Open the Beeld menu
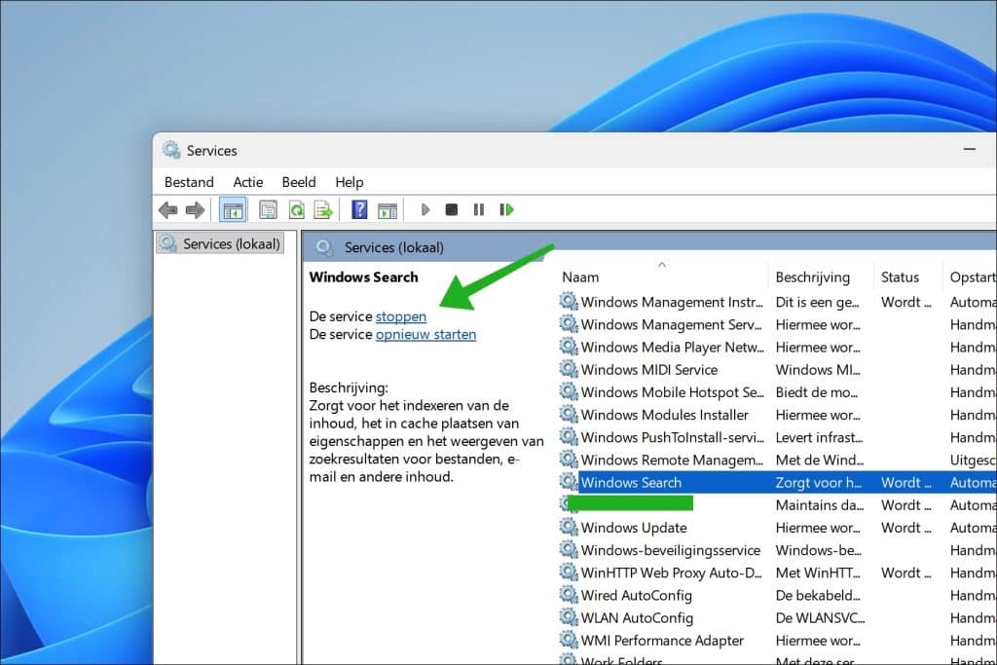Image resolution: width=997 pixels, height=665 pixels. click(299, 182)
